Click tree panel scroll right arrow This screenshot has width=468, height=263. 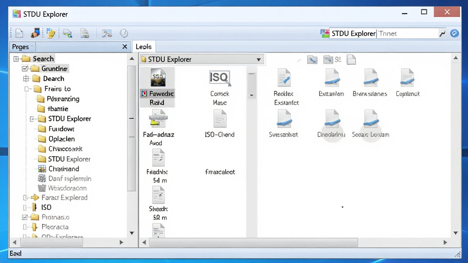[121, 242]
